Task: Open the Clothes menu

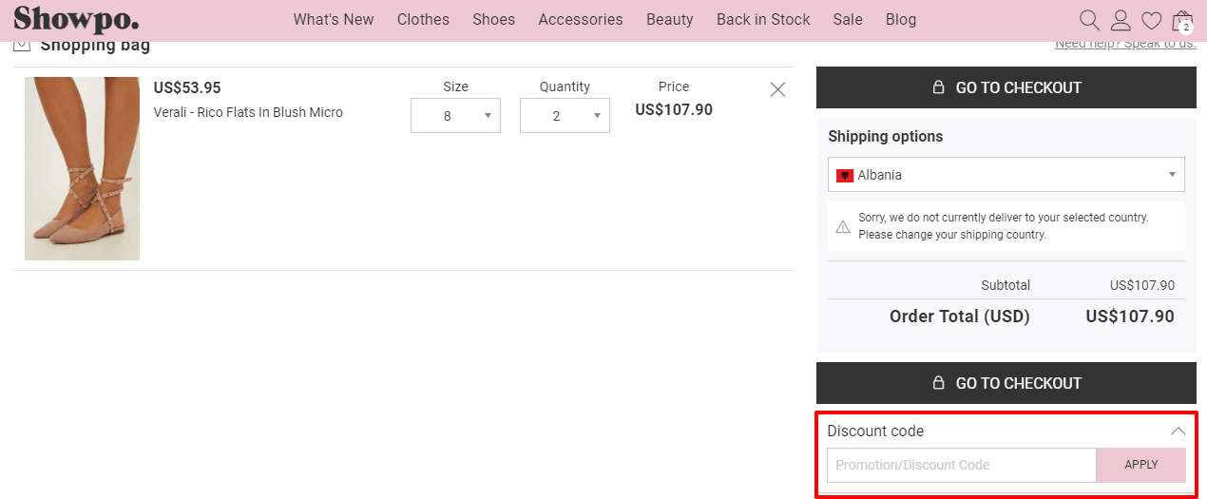Action: click(423, 19)
